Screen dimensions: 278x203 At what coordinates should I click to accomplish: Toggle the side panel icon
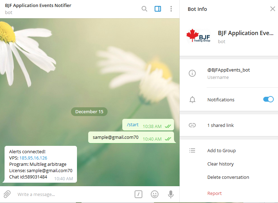157,9
